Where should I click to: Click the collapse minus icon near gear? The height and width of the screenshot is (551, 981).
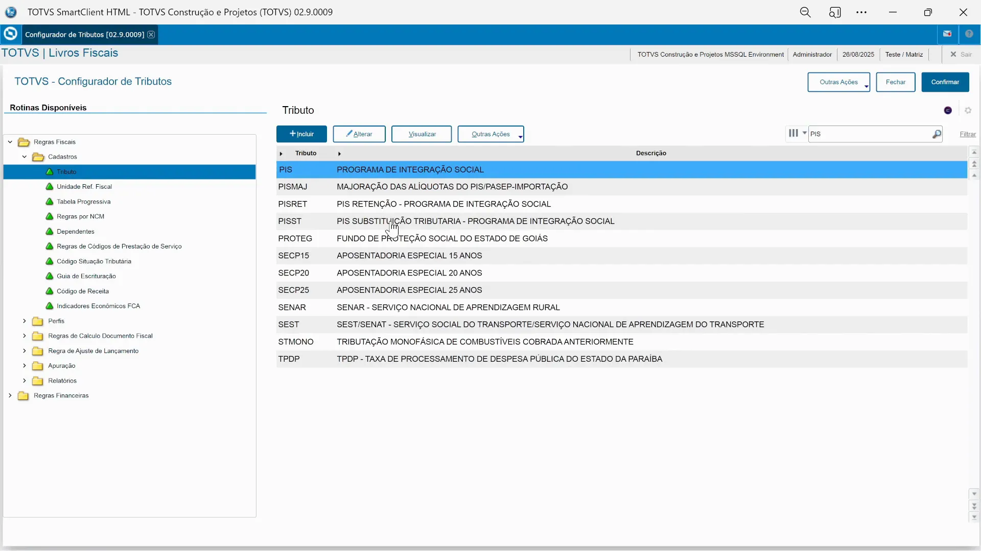pyautogui.click(x=948, y=110)
